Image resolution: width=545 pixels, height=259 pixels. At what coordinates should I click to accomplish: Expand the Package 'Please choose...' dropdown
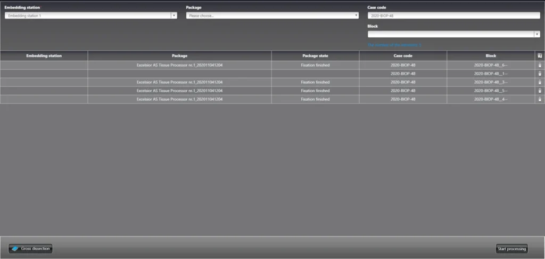click(x=272, y=15)
